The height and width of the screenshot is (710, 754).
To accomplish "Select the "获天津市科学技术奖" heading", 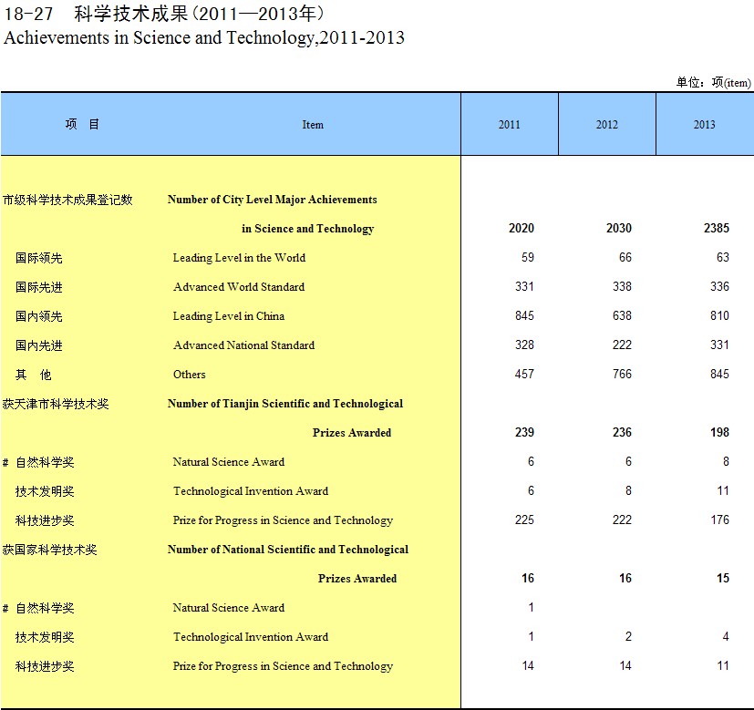I will click(56, 404).
